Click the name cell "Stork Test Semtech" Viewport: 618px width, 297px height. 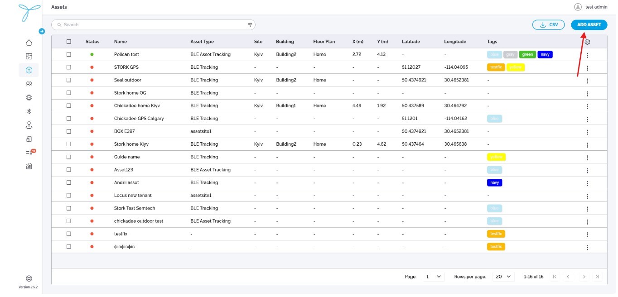click(135, 208)
